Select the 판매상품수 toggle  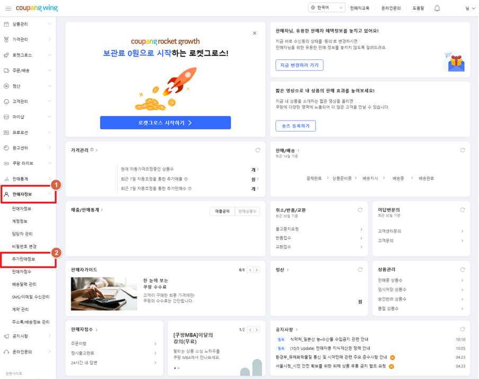point(247,211)
